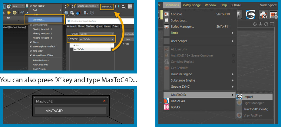
Task: Click the render setup teapot icon with lock
Action: [72, 13]
